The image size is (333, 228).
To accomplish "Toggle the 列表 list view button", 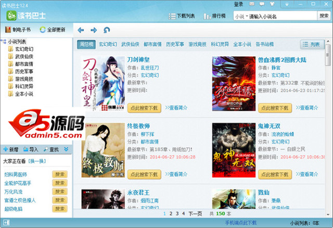I will 312,44.
